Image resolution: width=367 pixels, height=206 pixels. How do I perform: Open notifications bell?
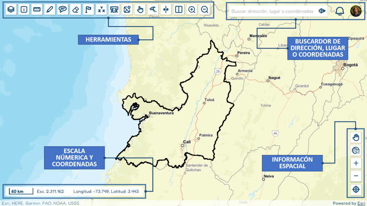tap(340, 11)
